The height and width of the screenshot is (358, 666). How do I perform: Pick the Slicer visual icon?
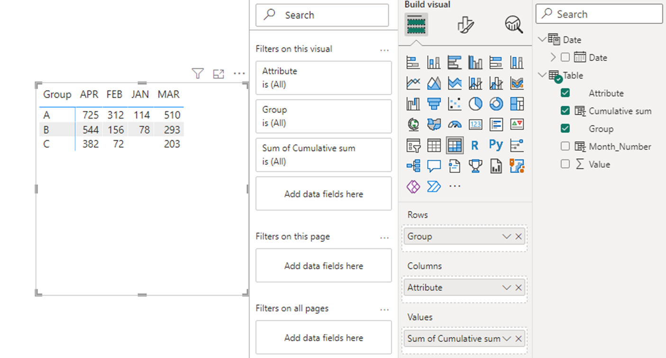pyautogui.click(x=413, y=145)
